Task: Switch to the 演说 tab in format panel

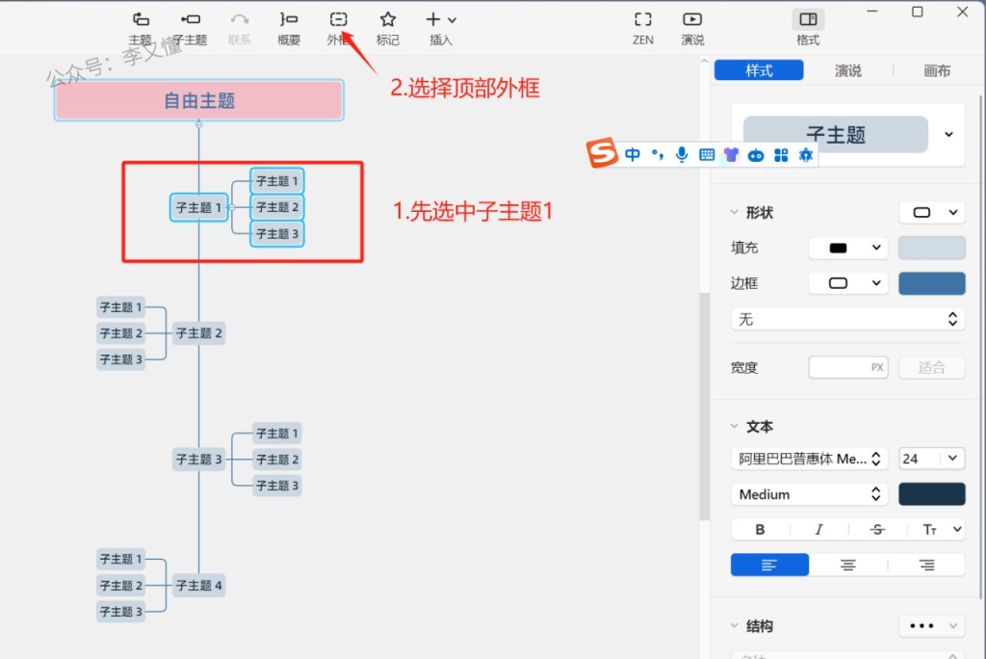Action: coord(847,70)
